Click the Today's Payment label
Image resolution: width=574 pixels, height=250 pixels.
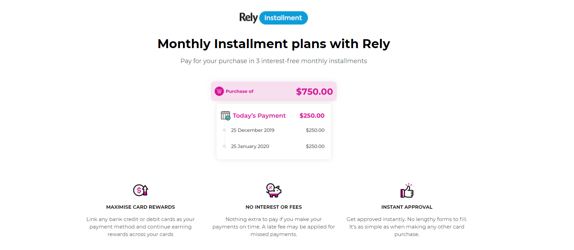259,116
